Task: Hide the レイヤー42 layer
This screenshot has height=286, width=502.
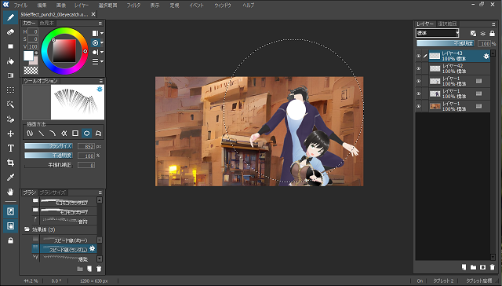Action: (418, 68)
